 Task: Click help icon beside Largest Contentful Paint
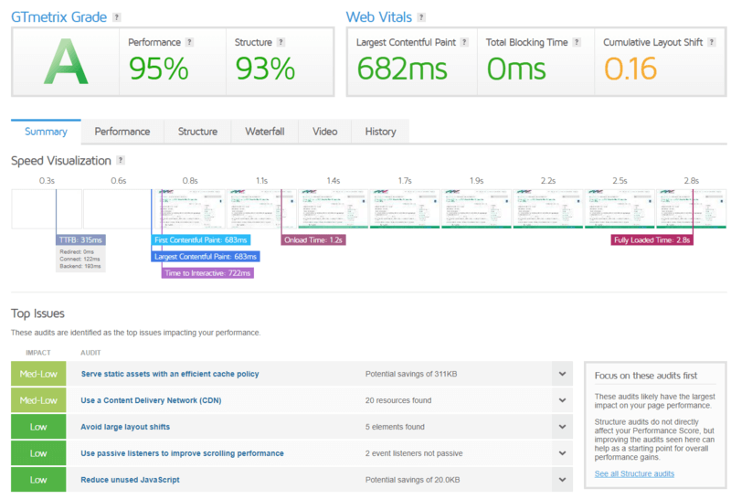[x=465, y=42]
